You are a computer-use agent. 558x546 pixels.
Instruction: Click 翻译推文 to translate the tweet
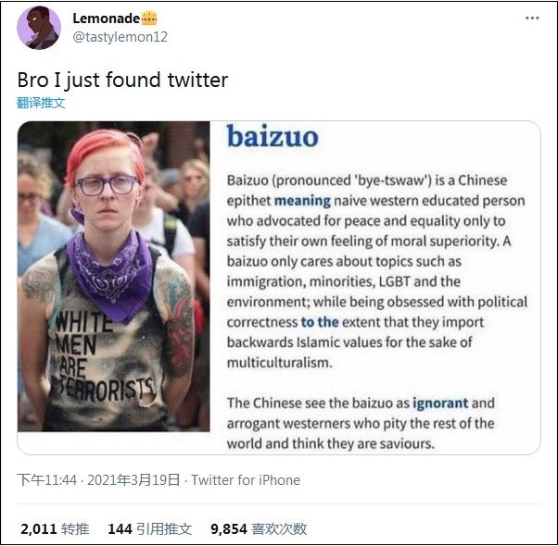click(41, 103)
